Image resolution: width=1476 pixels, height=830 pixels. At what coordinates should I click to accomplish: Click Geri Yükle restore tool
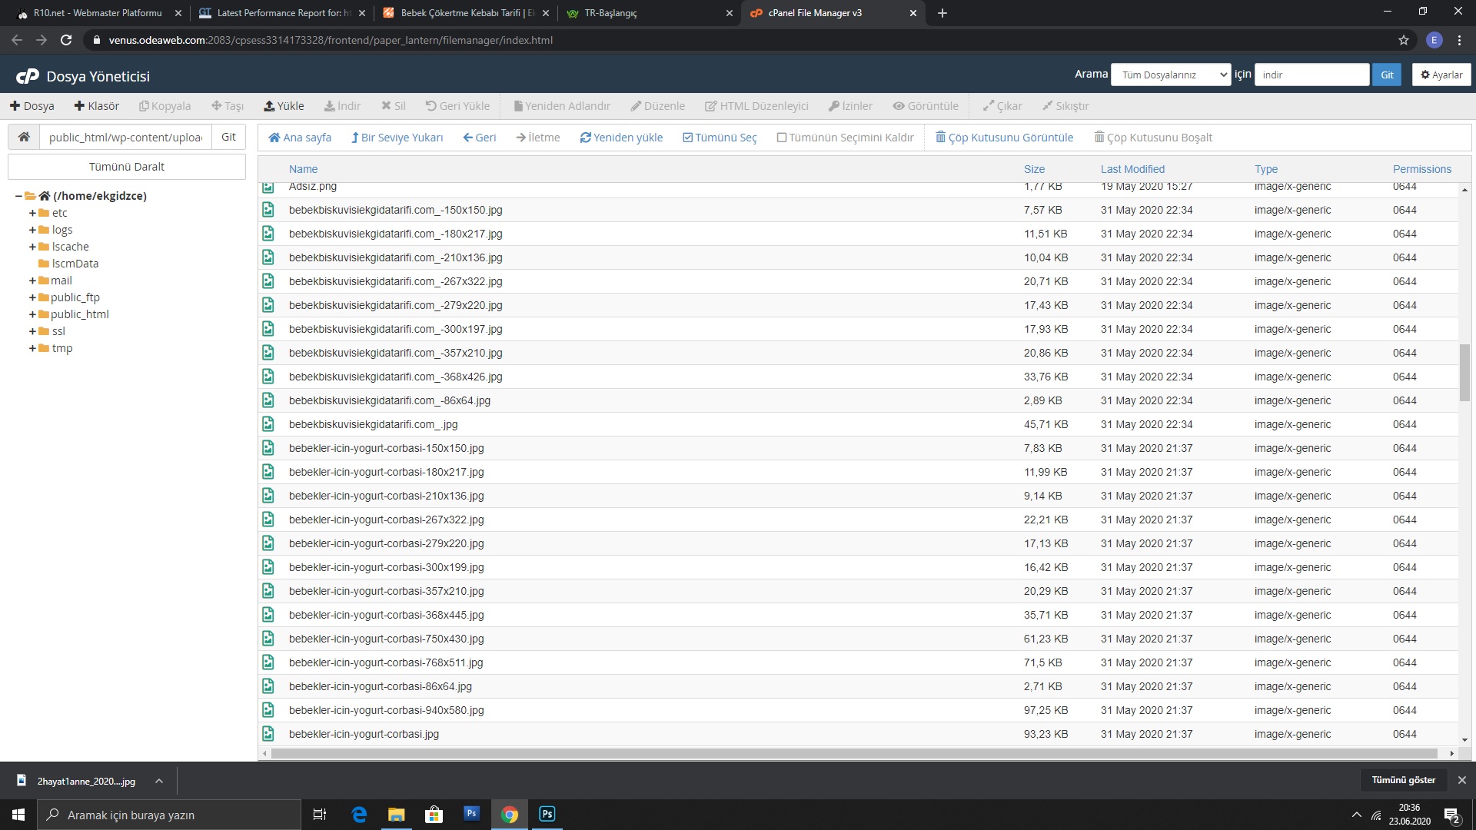point(457,106)
